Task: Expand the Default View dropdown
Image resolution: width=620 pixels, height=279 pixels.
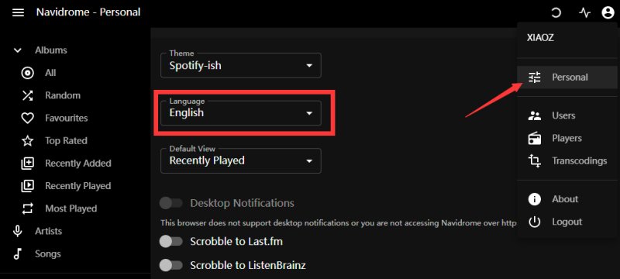Action: (241, 161)
